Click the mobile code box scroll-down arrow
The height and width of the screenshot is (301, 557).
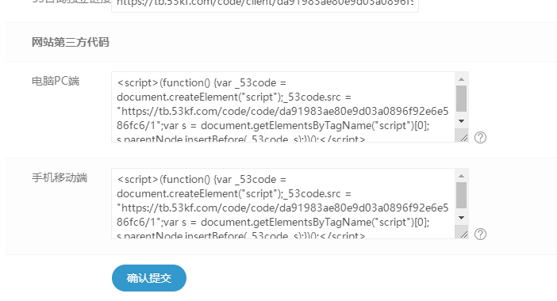[x=462, y=218]
